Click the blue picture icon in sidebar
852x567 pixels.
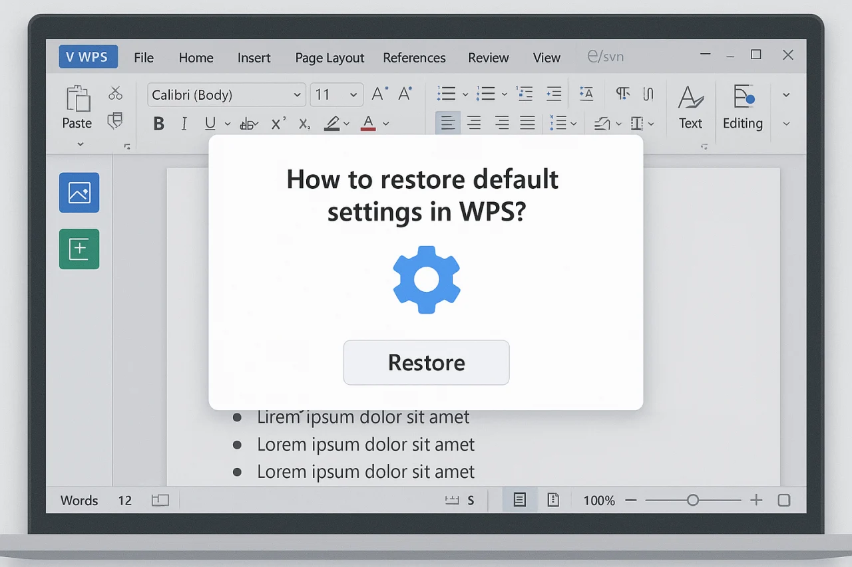79,193
